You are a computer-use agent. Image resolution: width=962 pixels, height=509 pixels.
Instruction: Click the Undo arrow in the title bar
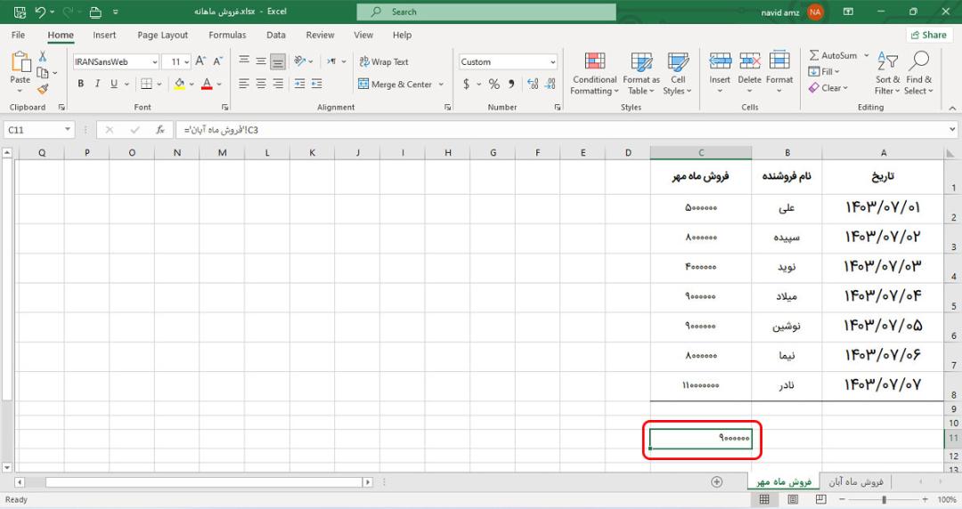tap(40, 12)
